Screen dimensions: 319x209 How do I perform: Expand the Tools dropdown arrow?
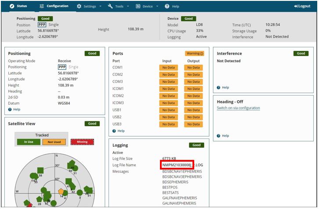pos(128,6)
